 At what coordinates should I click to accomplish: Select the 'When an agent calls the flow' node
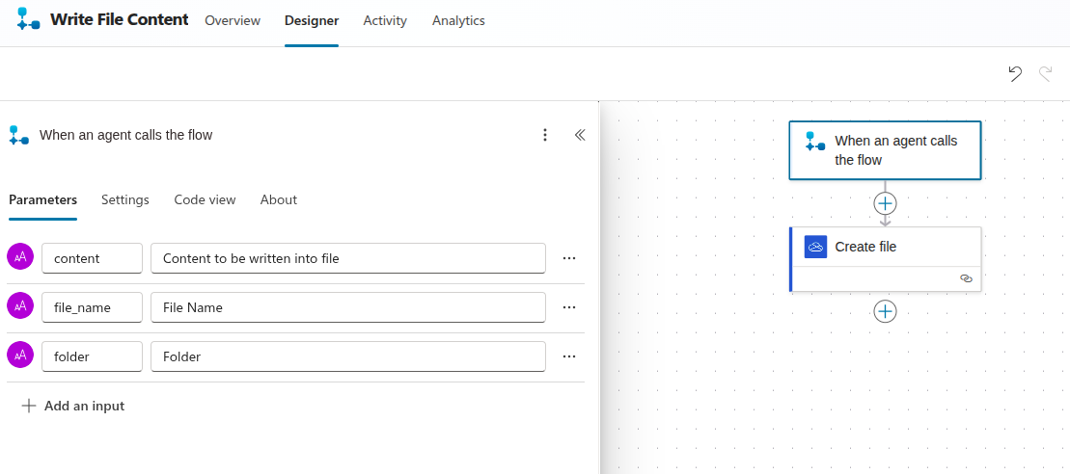[x=885, y=150]
